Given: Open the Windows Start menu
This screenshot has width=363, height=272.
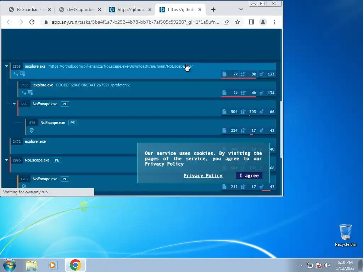Looking at the screenshot, I should point(10,265).
